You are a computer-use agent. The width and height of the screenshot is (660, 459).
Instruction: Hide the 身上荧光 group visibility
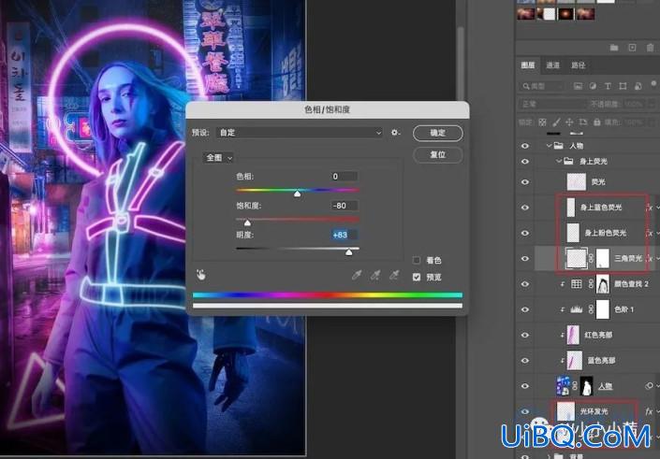[x=525, y=162]
